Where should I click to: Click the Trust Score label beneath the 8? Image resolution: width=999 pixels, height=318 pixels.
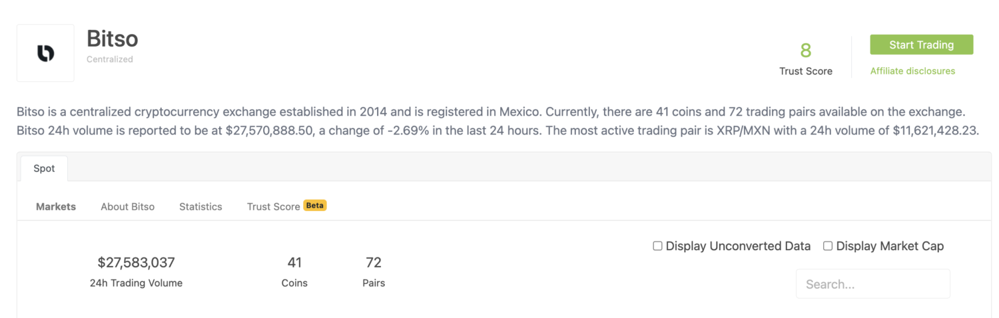806,71
